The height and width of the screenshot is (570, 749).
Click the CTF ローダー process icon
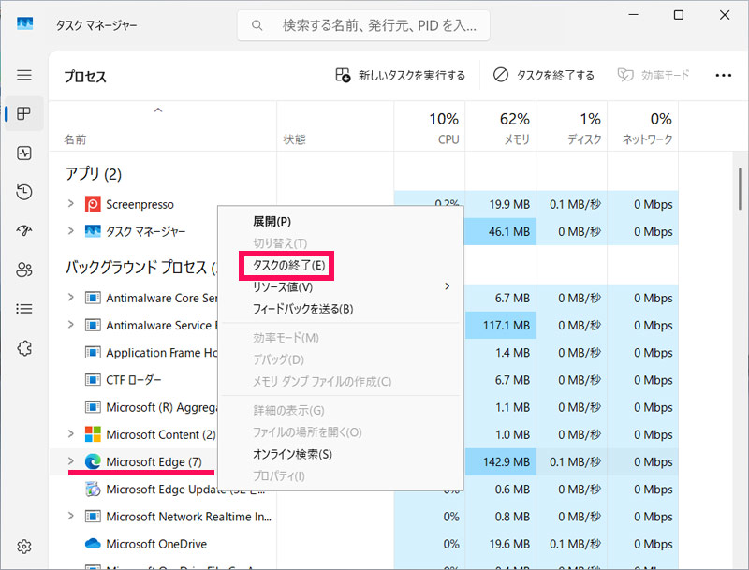pos(93,380)
